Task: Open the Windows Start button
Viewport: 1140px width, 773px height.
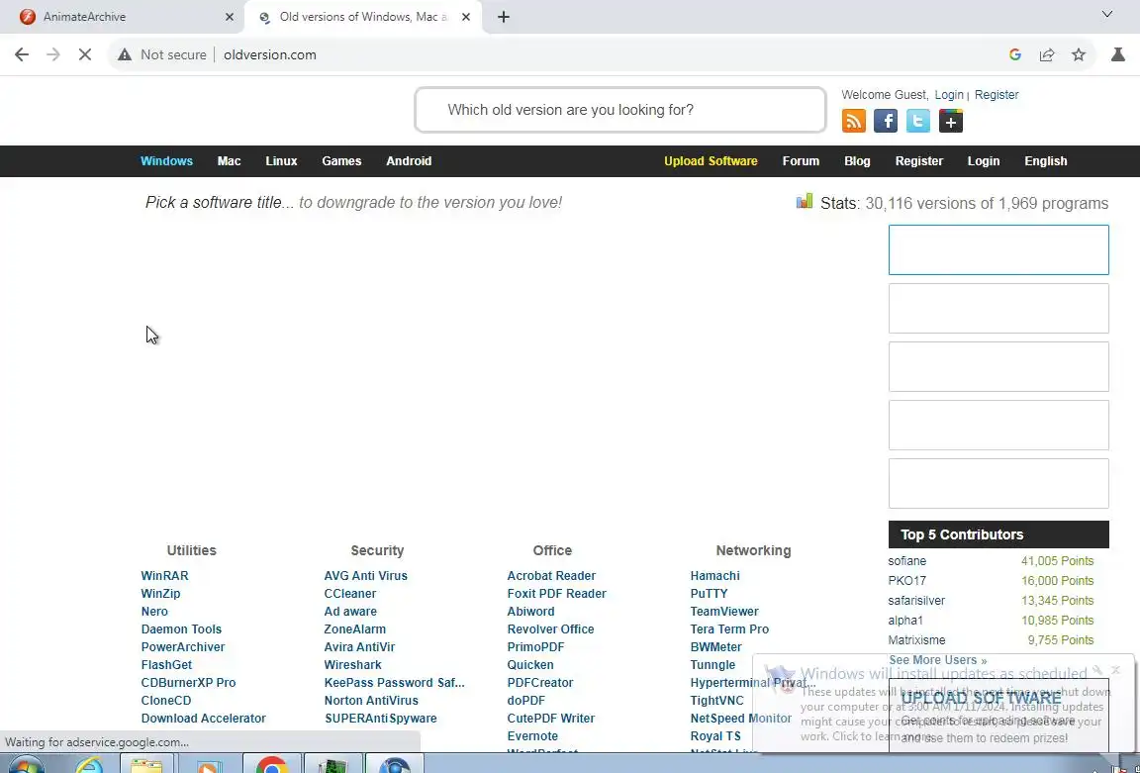Action: [25, 766]
